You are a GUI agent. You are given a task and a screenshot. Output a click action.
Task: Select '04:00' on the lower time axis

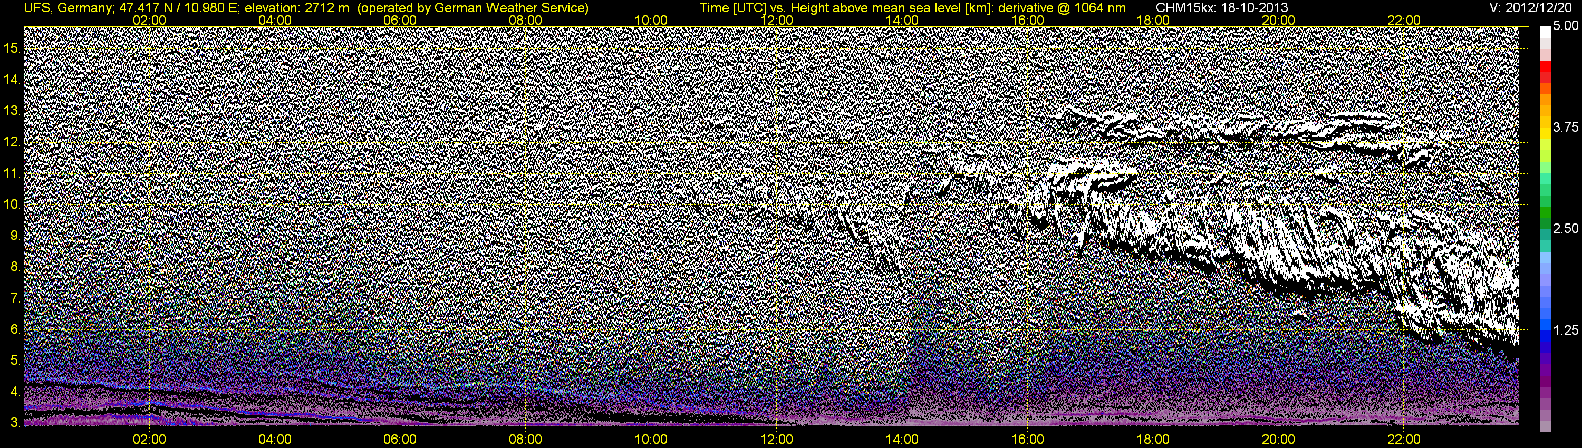point(275,440)
